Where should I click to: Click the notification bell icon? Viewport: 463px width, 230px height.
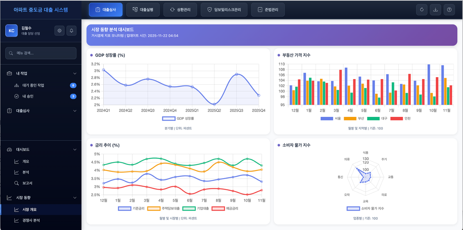pos(71,31)
